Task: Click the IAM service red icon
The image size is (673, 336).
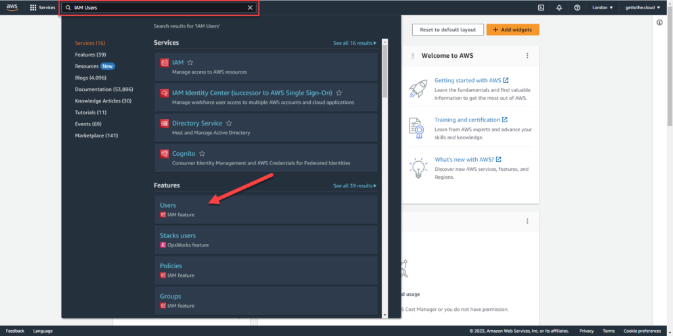Action: pyautogui.click(x=164, y=62)
